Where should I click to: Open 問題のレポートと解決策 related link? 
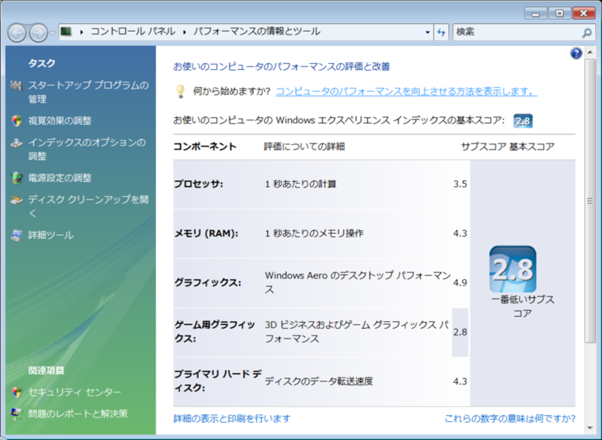[78, 414]
